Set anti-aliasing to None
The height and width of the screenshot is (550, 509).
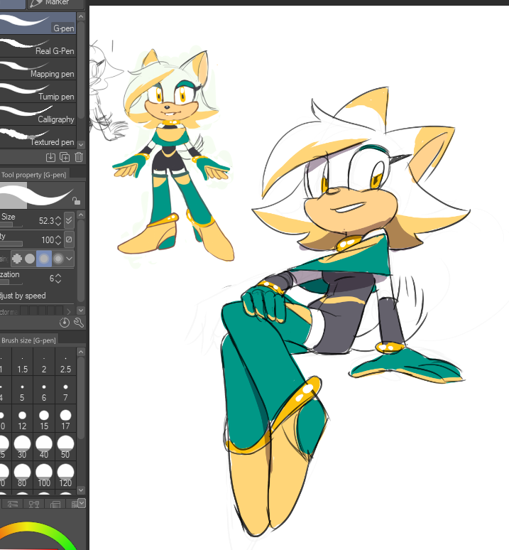point(17,259)
